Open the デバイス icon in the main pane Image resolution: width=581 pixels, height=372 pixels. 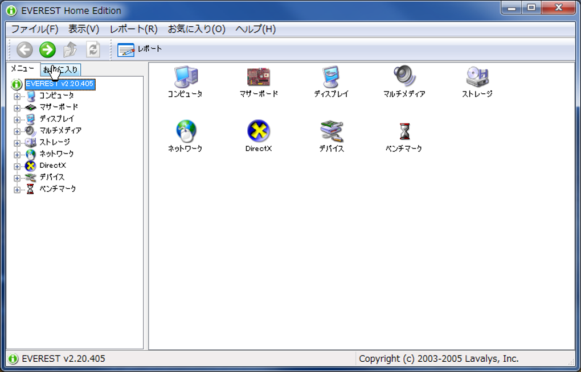[332, 136]
